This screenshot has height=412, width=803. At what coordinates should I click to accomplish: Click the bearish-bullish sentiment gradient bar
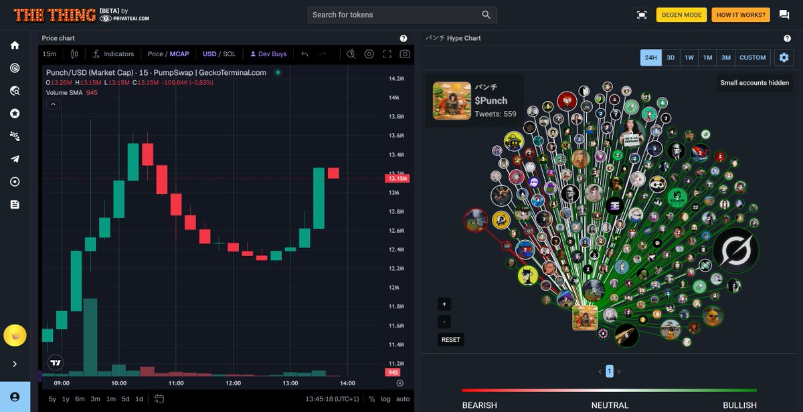coord(610,390)
